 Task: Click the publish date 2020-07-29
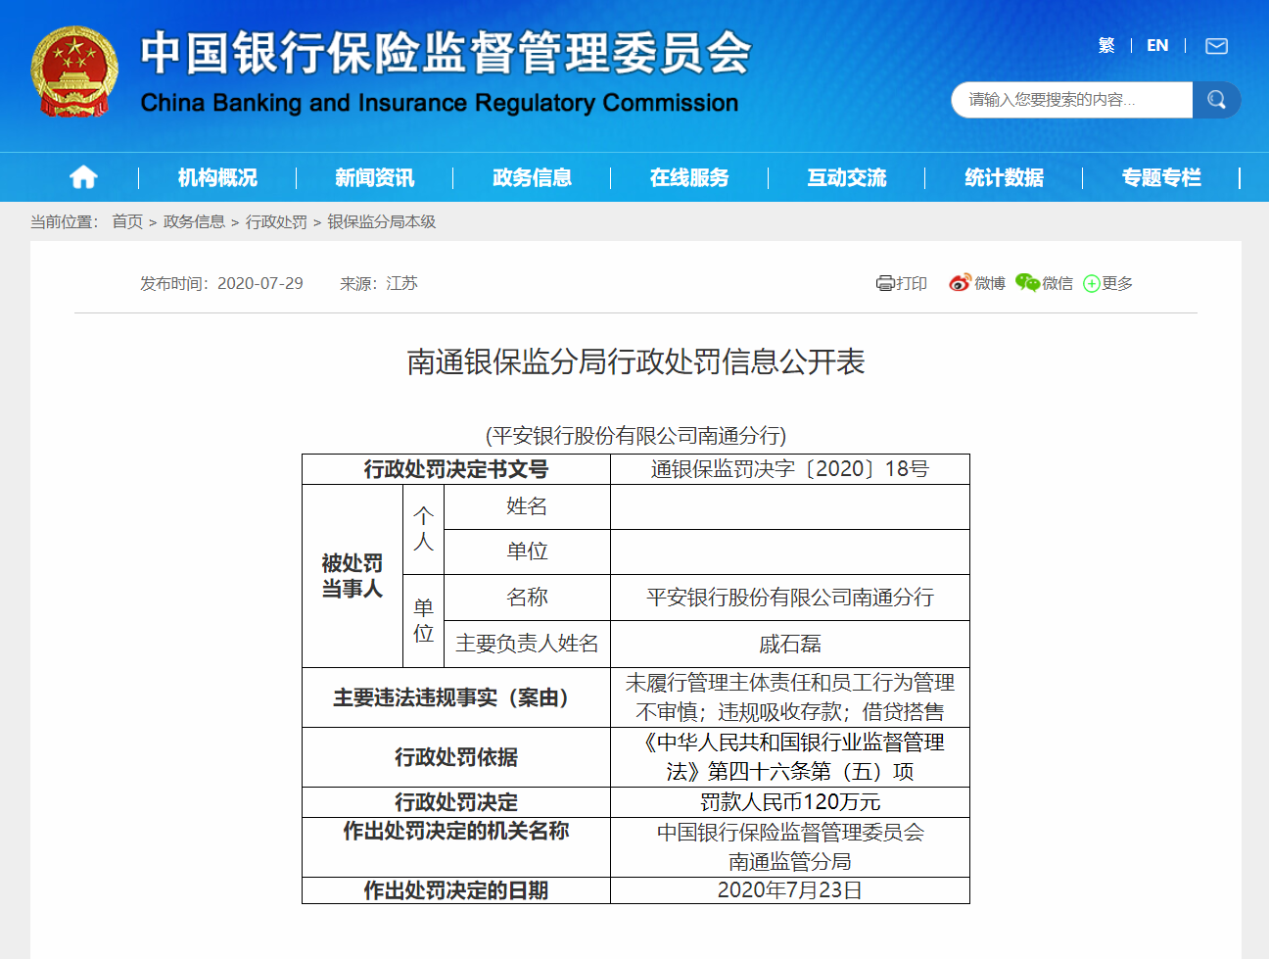pyautogui.click(x=260, y=283)
